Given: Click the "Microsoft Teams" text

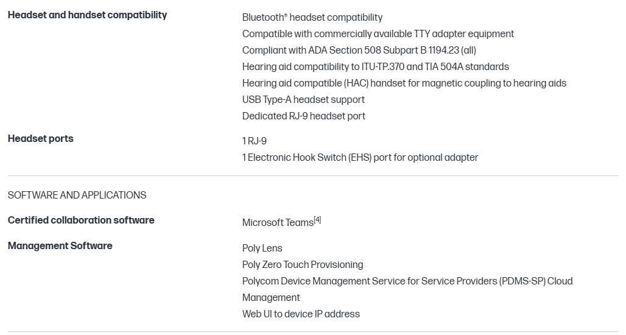Looking at the screenshot, I should (277, 223).
